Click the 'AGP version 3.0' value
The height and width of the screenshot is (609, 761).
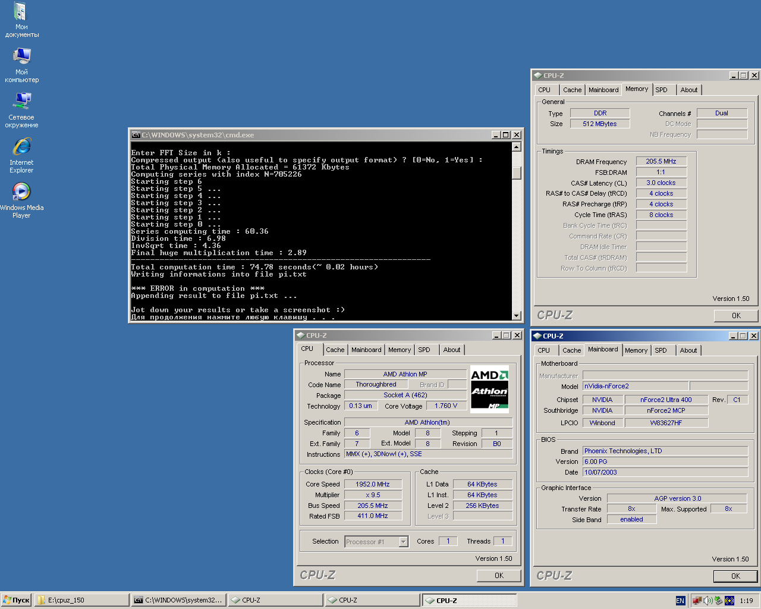pyautogui.click(x=677, y=498)
